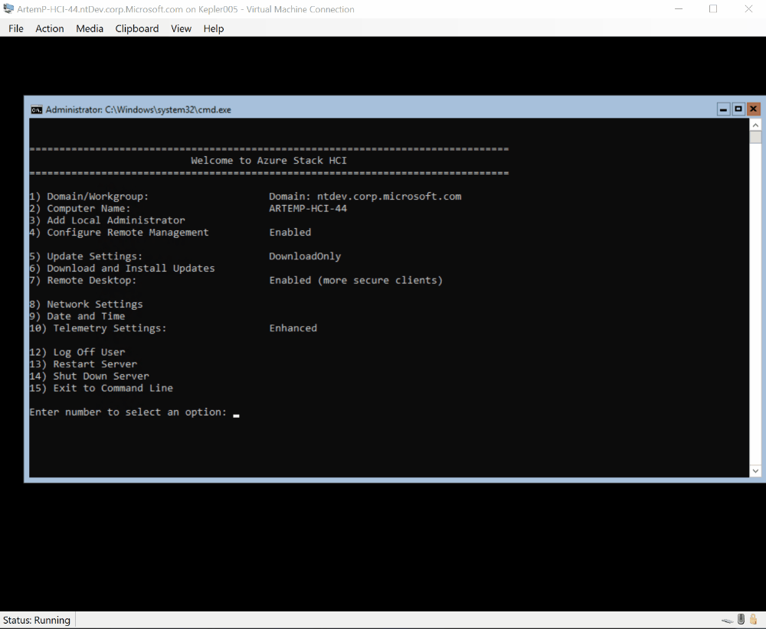Click the 'Enhanced' telemetry value

click(293, 328)
